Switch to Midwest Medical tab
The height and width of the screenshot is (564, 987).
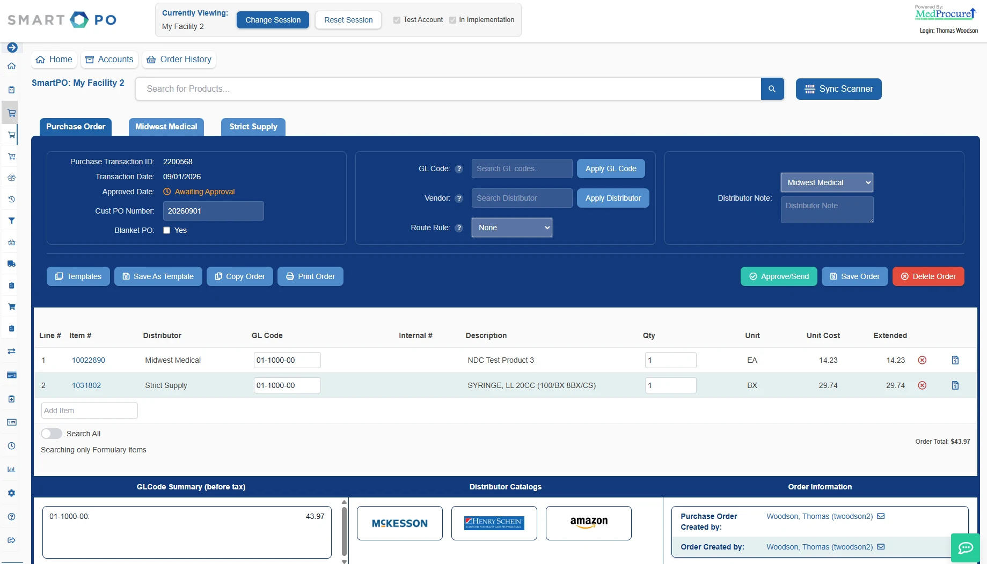point(166,127)
